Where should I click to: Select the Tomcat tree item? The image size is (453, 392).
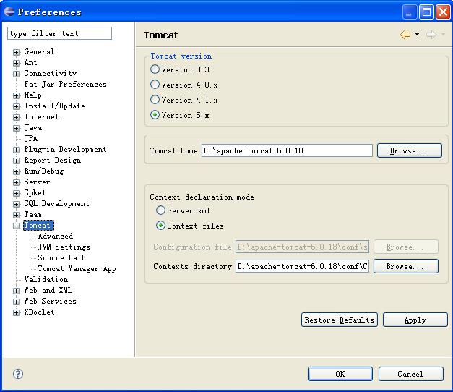[x=37, y=225]
